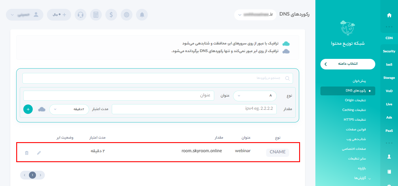Click the انتخاب دامنه domain select button
This screenshot has height=186, width=398.
pyautogui.click(x=348, y=64)
